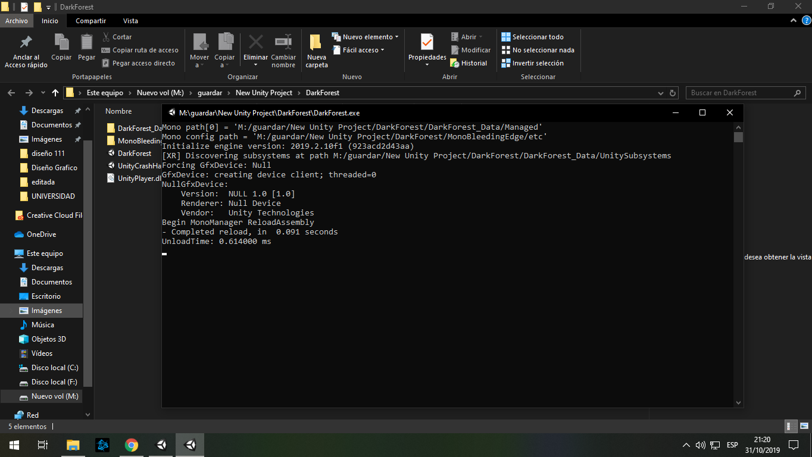Open Google Chrome from the taskbar
The image size is (812, 457).
click(x=132, y=445)
